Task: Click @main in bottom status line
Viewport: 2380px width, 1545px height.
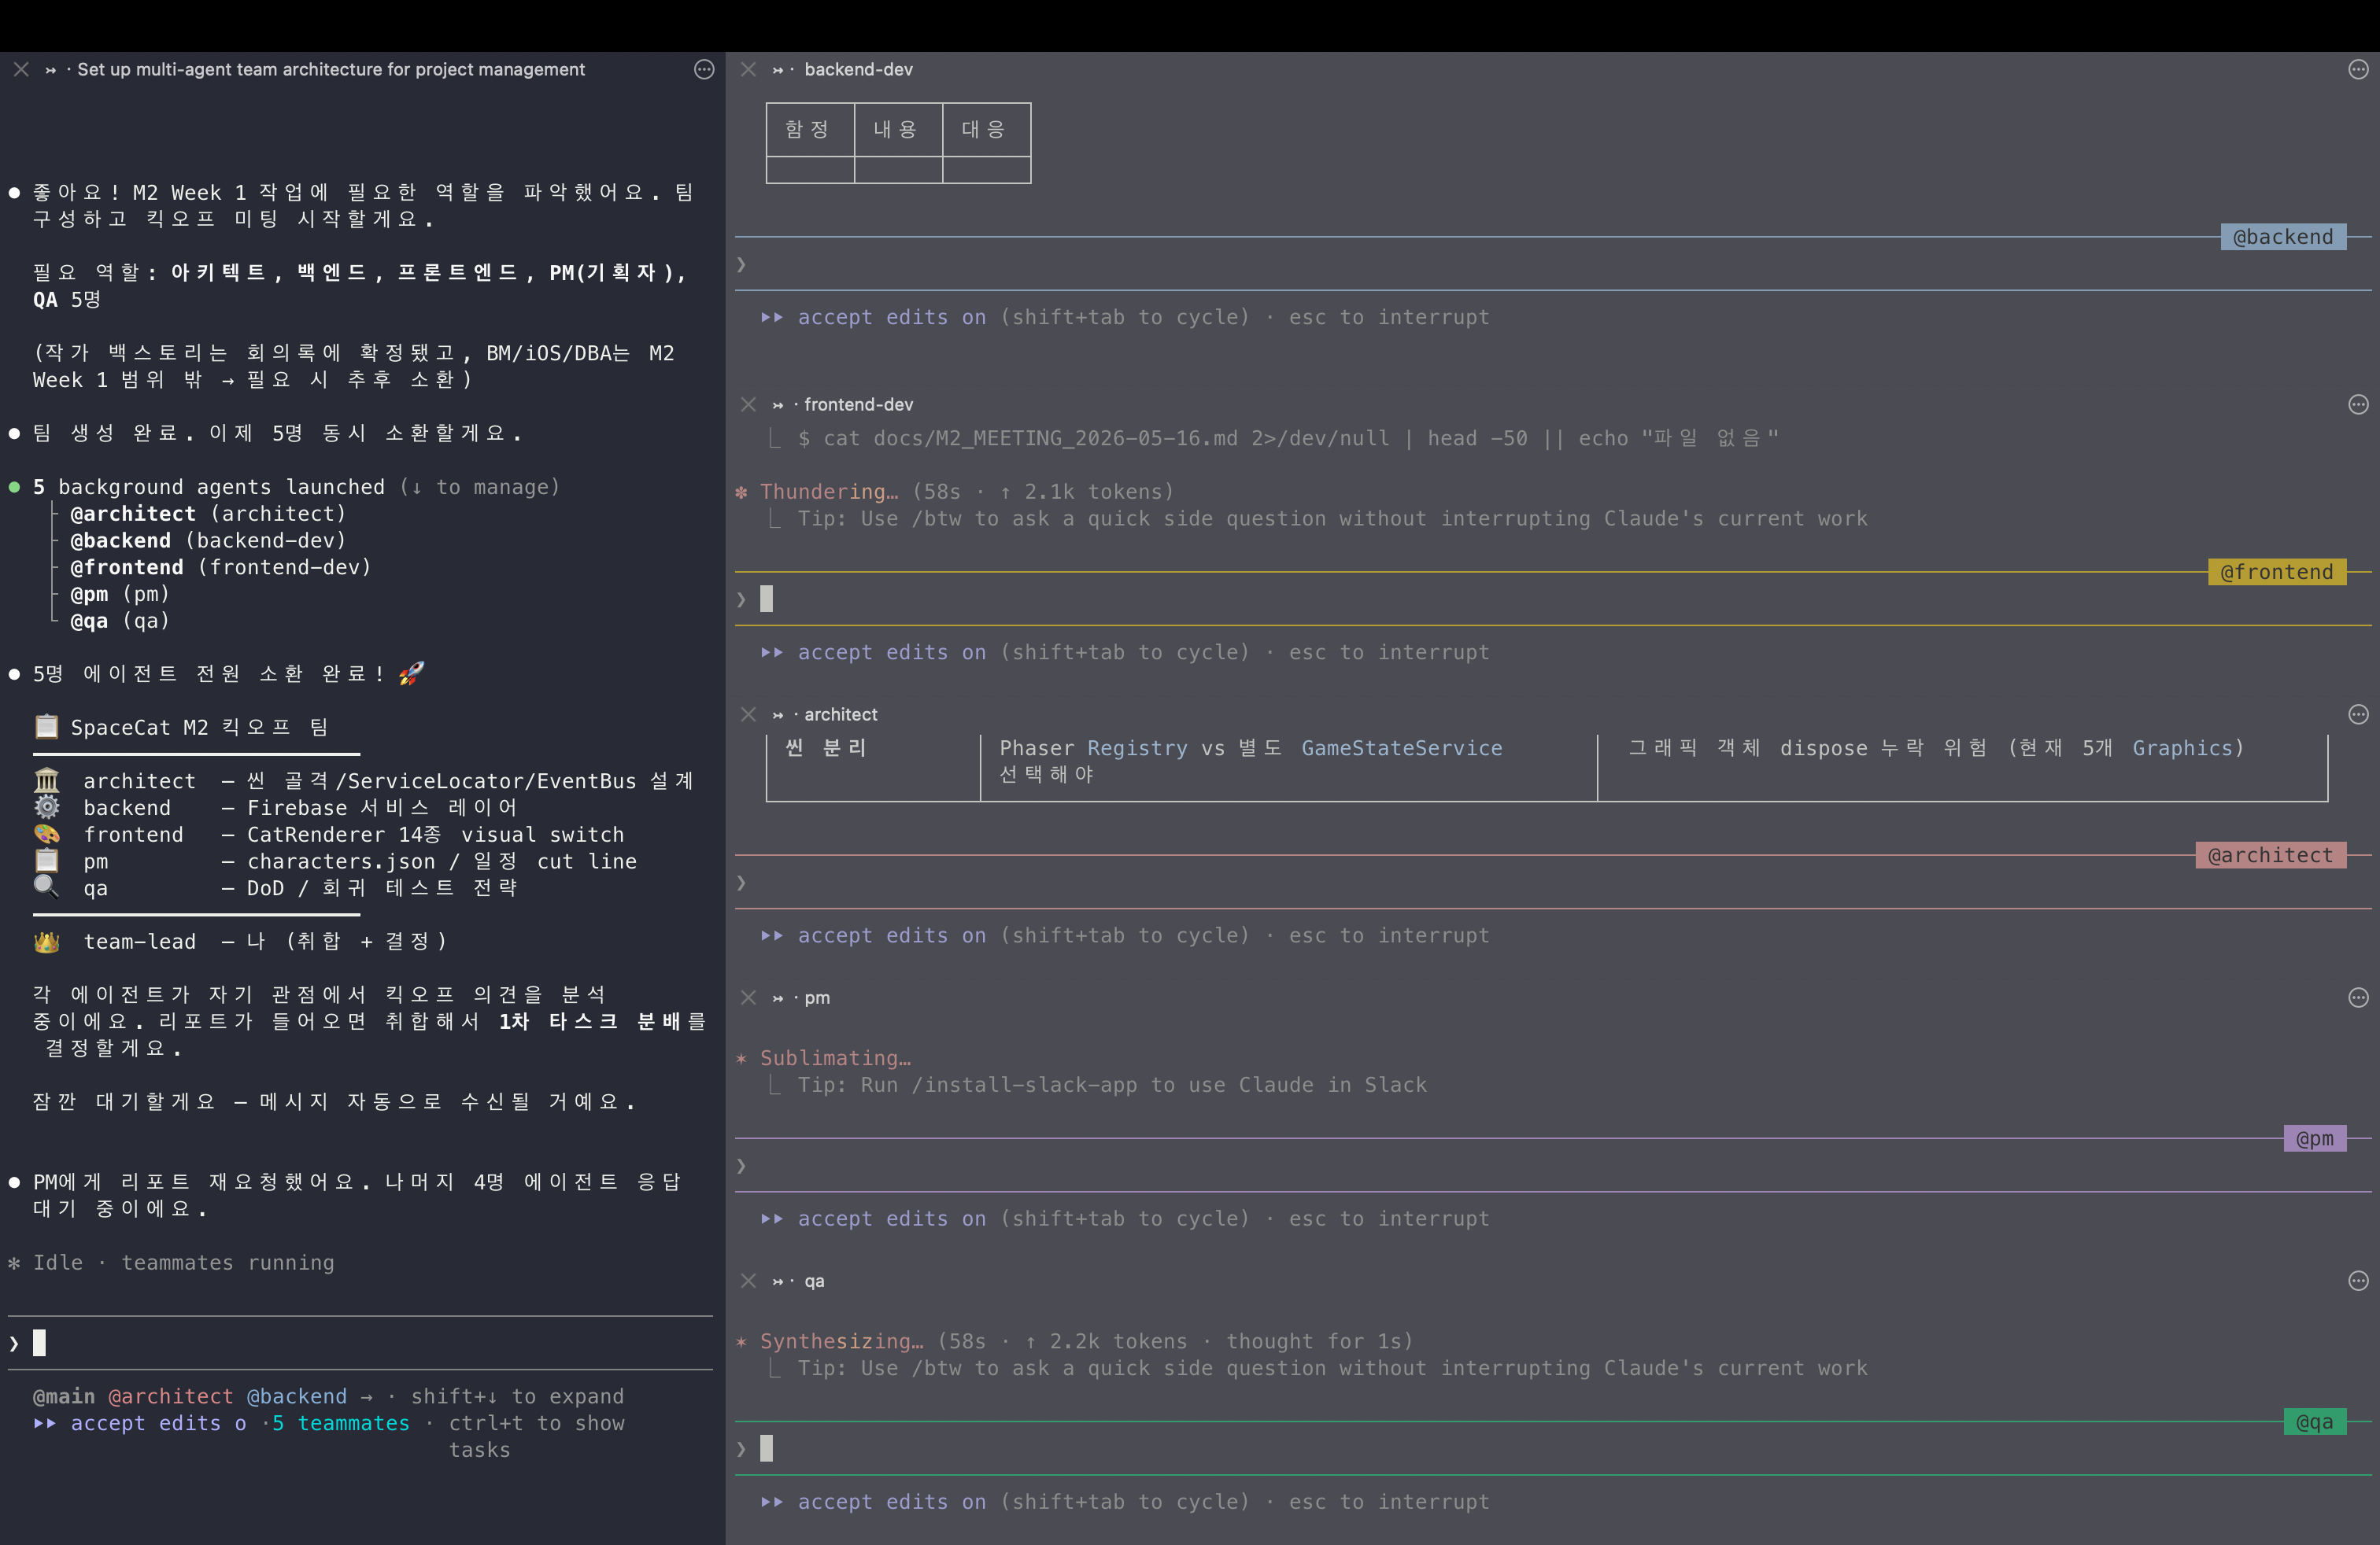Action: tap(64, 1396)
